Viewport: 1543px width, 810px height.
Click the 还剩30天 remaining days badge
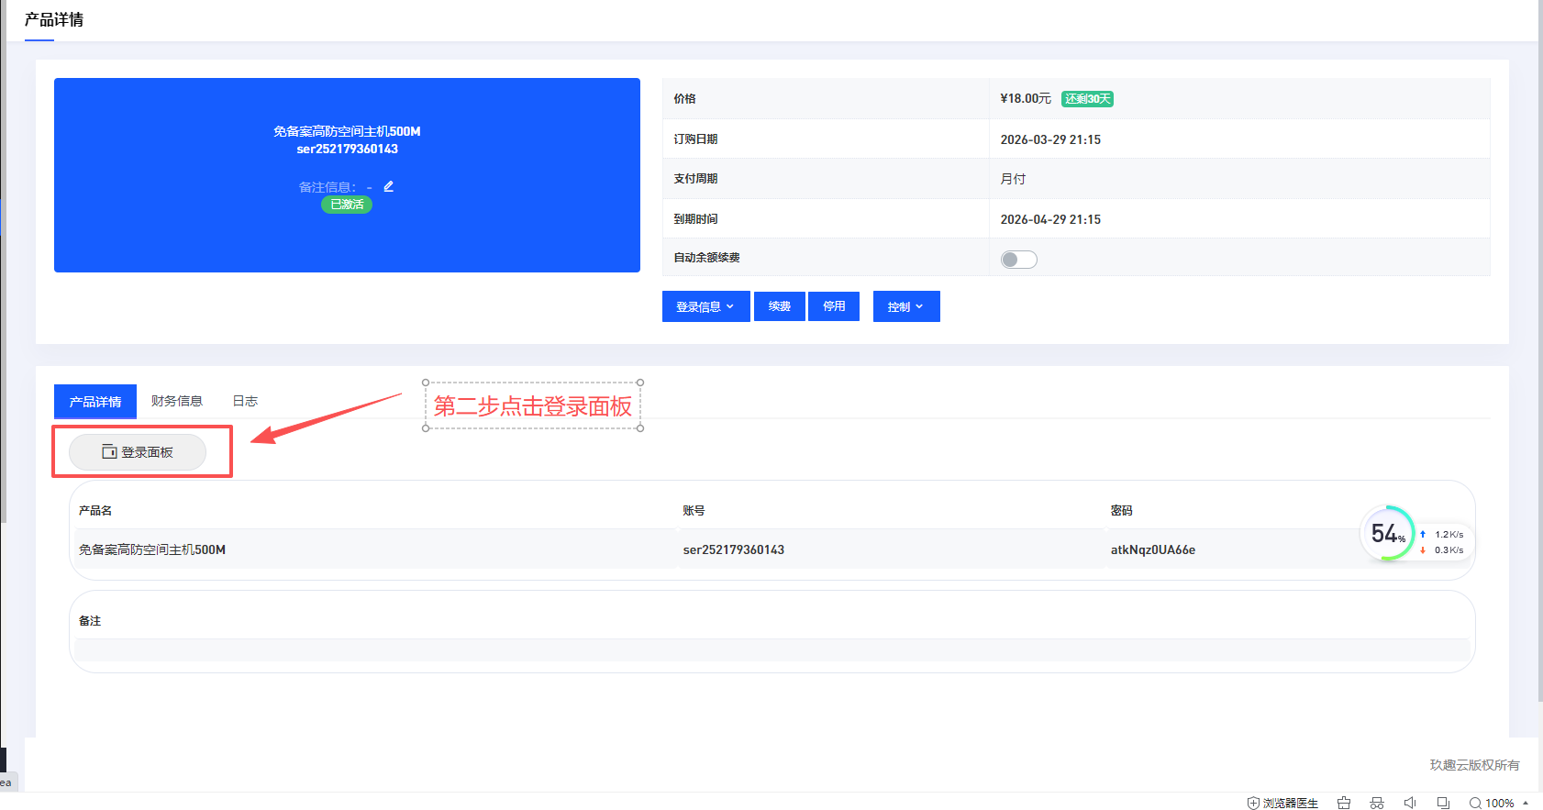tap(1087, 99)
